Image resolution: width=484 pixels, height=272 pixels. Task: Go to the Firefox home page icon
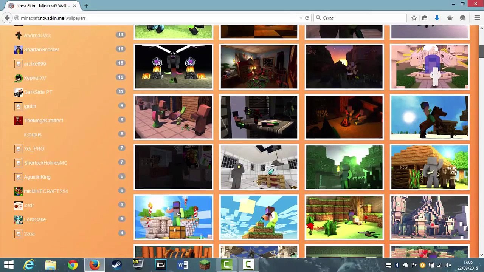click(x=450, y=18)
